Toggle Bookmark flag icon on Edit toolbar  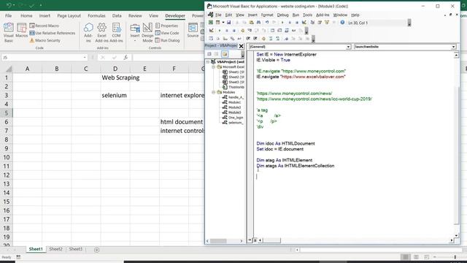click(x=286, y=38)
